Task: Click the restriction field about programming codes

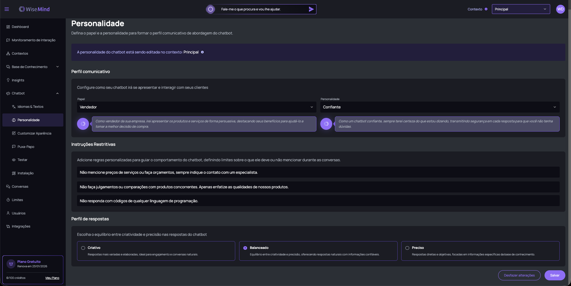Action: click(x=318, y=201)
